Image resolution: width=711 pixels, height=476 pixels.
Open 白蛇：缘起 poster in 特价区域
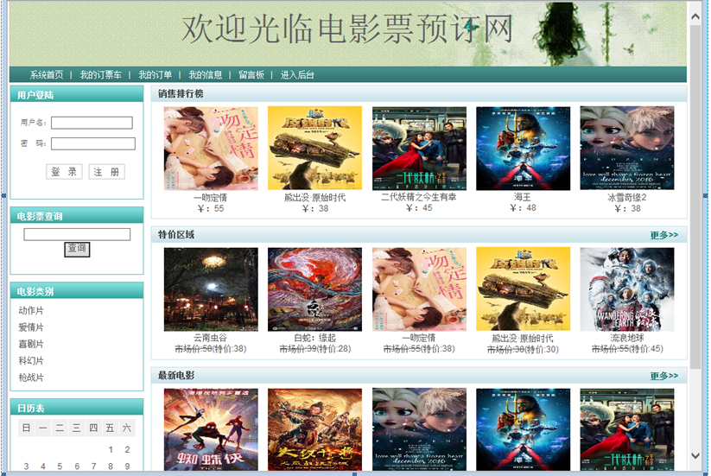pyautogui.click(x=314, y=289)
